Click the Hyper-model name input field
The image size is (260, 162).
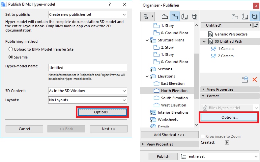[x=88, y=68]
